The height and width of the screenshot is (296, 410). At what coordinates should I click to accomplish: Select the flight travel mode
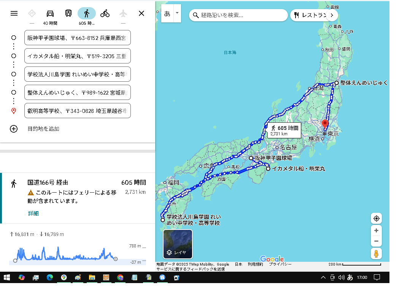[123, 13]
